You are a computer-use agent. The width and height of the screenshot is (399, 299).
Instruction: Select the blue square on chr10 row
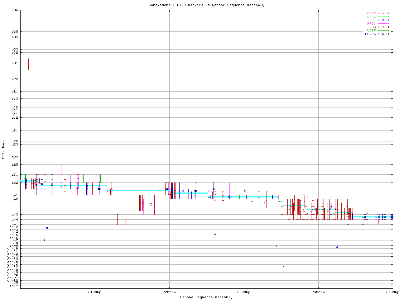pyautogui.click(x=337, y=247)
